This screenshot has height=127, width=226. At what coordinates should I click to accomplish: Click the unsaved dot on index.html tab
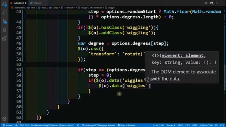pyautogui.click(x=26, y=3)
